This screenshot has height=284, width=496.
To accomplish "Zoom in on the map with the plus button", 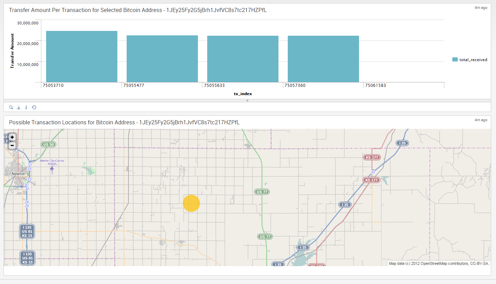I will coord(12,137).
